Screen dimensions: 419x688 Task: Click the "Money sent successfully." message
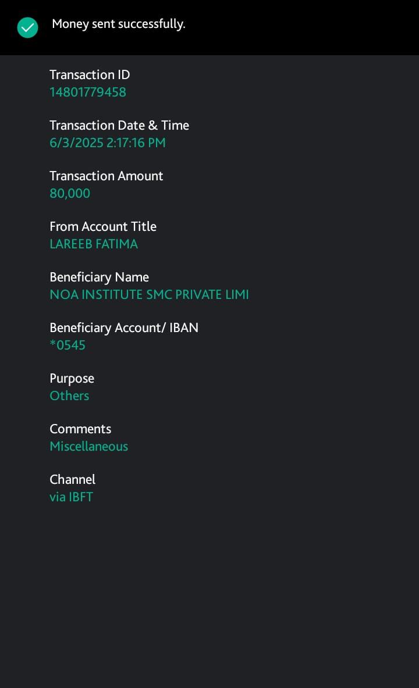[x=118, y=24]
